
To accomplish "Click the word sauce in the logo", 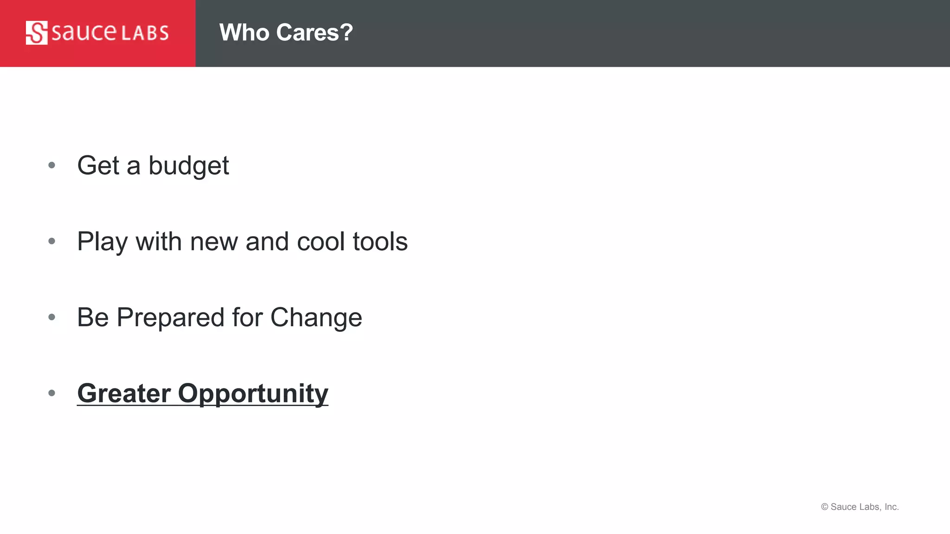I will (x=84, y=32).
